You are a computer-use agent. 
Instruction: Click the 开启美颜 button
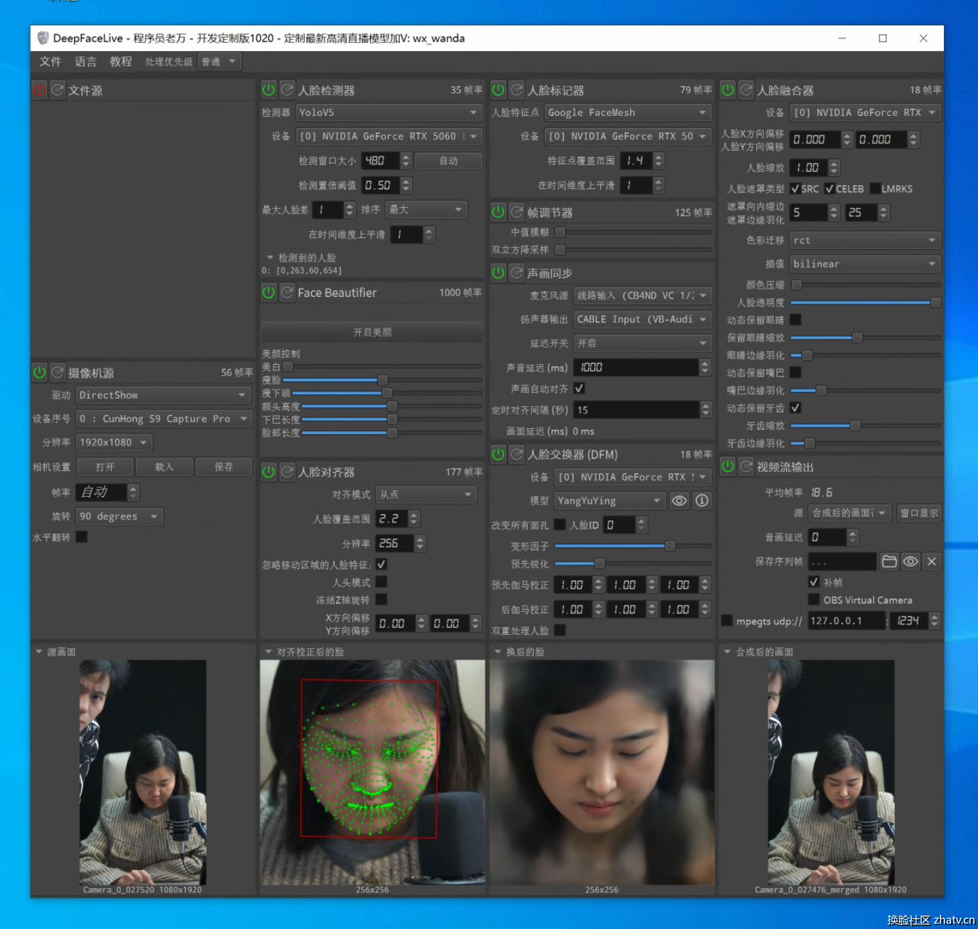coord(372,332)
